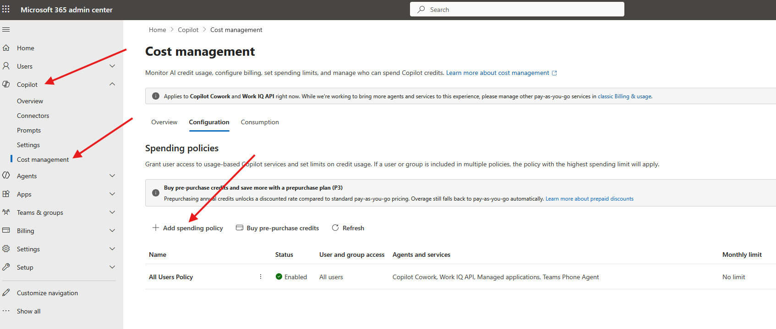Expand the Teams & groups chevron
The width and height of the screenshot is (776, 329).
(x=112, y=212)
